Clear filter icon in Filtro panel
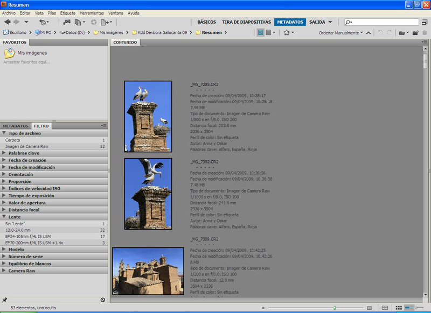The height and width of the screenshot is (313, 431). pyautogui.click(x=103, y=300)
